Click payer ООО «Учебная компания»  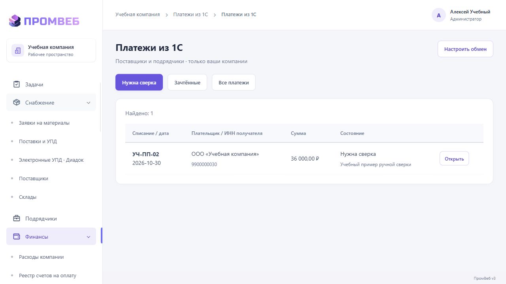[225, 154]
